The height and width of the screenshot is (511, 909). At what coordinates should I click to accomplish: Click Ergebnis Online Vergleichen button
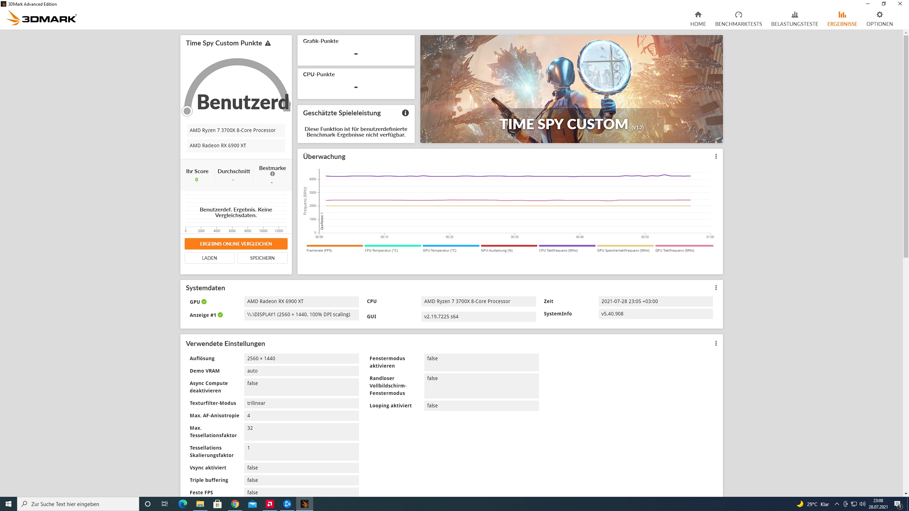[236, 244]
